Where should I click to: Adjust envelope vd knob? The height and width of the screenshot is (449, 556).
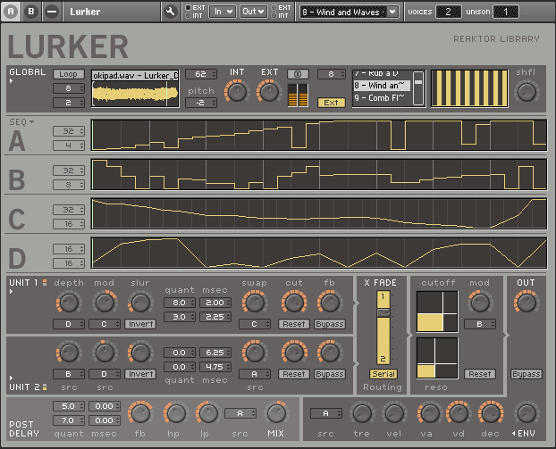(x=459, y=413)
